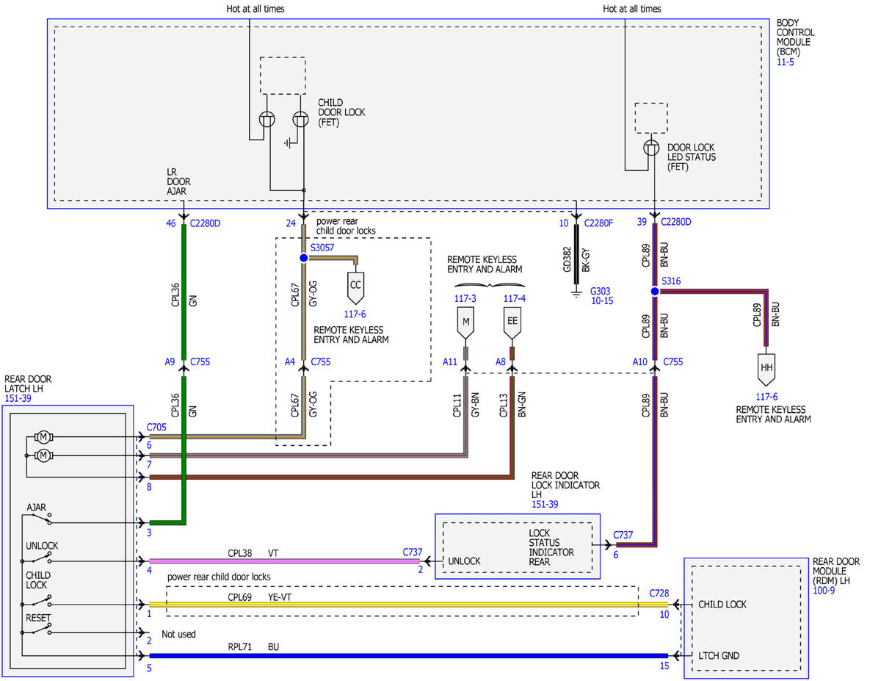Open connector C2280D at pin 39
881x681 pixels.
pyautogui.click(x=676, y=222)
